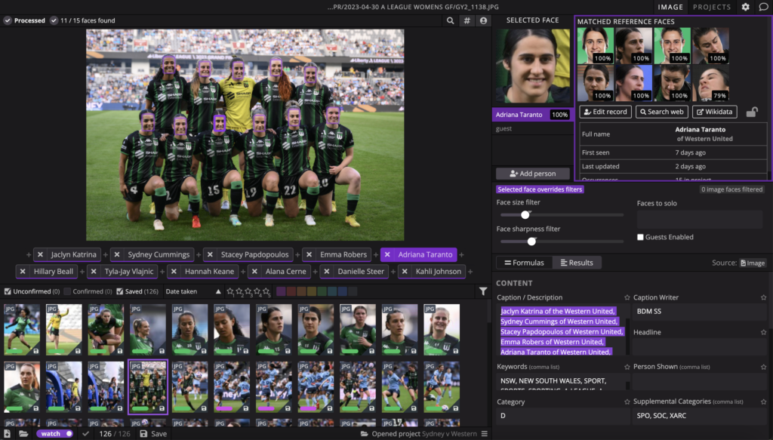773x440 pixels.
Task: Click the Add person button
Action: click(x=532, y=174)
